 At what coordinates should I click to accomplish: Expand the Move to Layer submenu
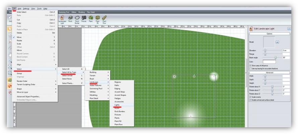[x=35, y=92]
